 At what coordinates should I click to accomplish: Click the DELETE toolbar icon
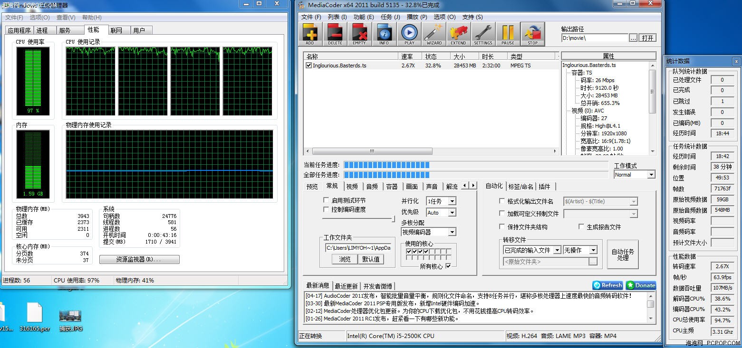pyautogui.click(x=335, y=33)
